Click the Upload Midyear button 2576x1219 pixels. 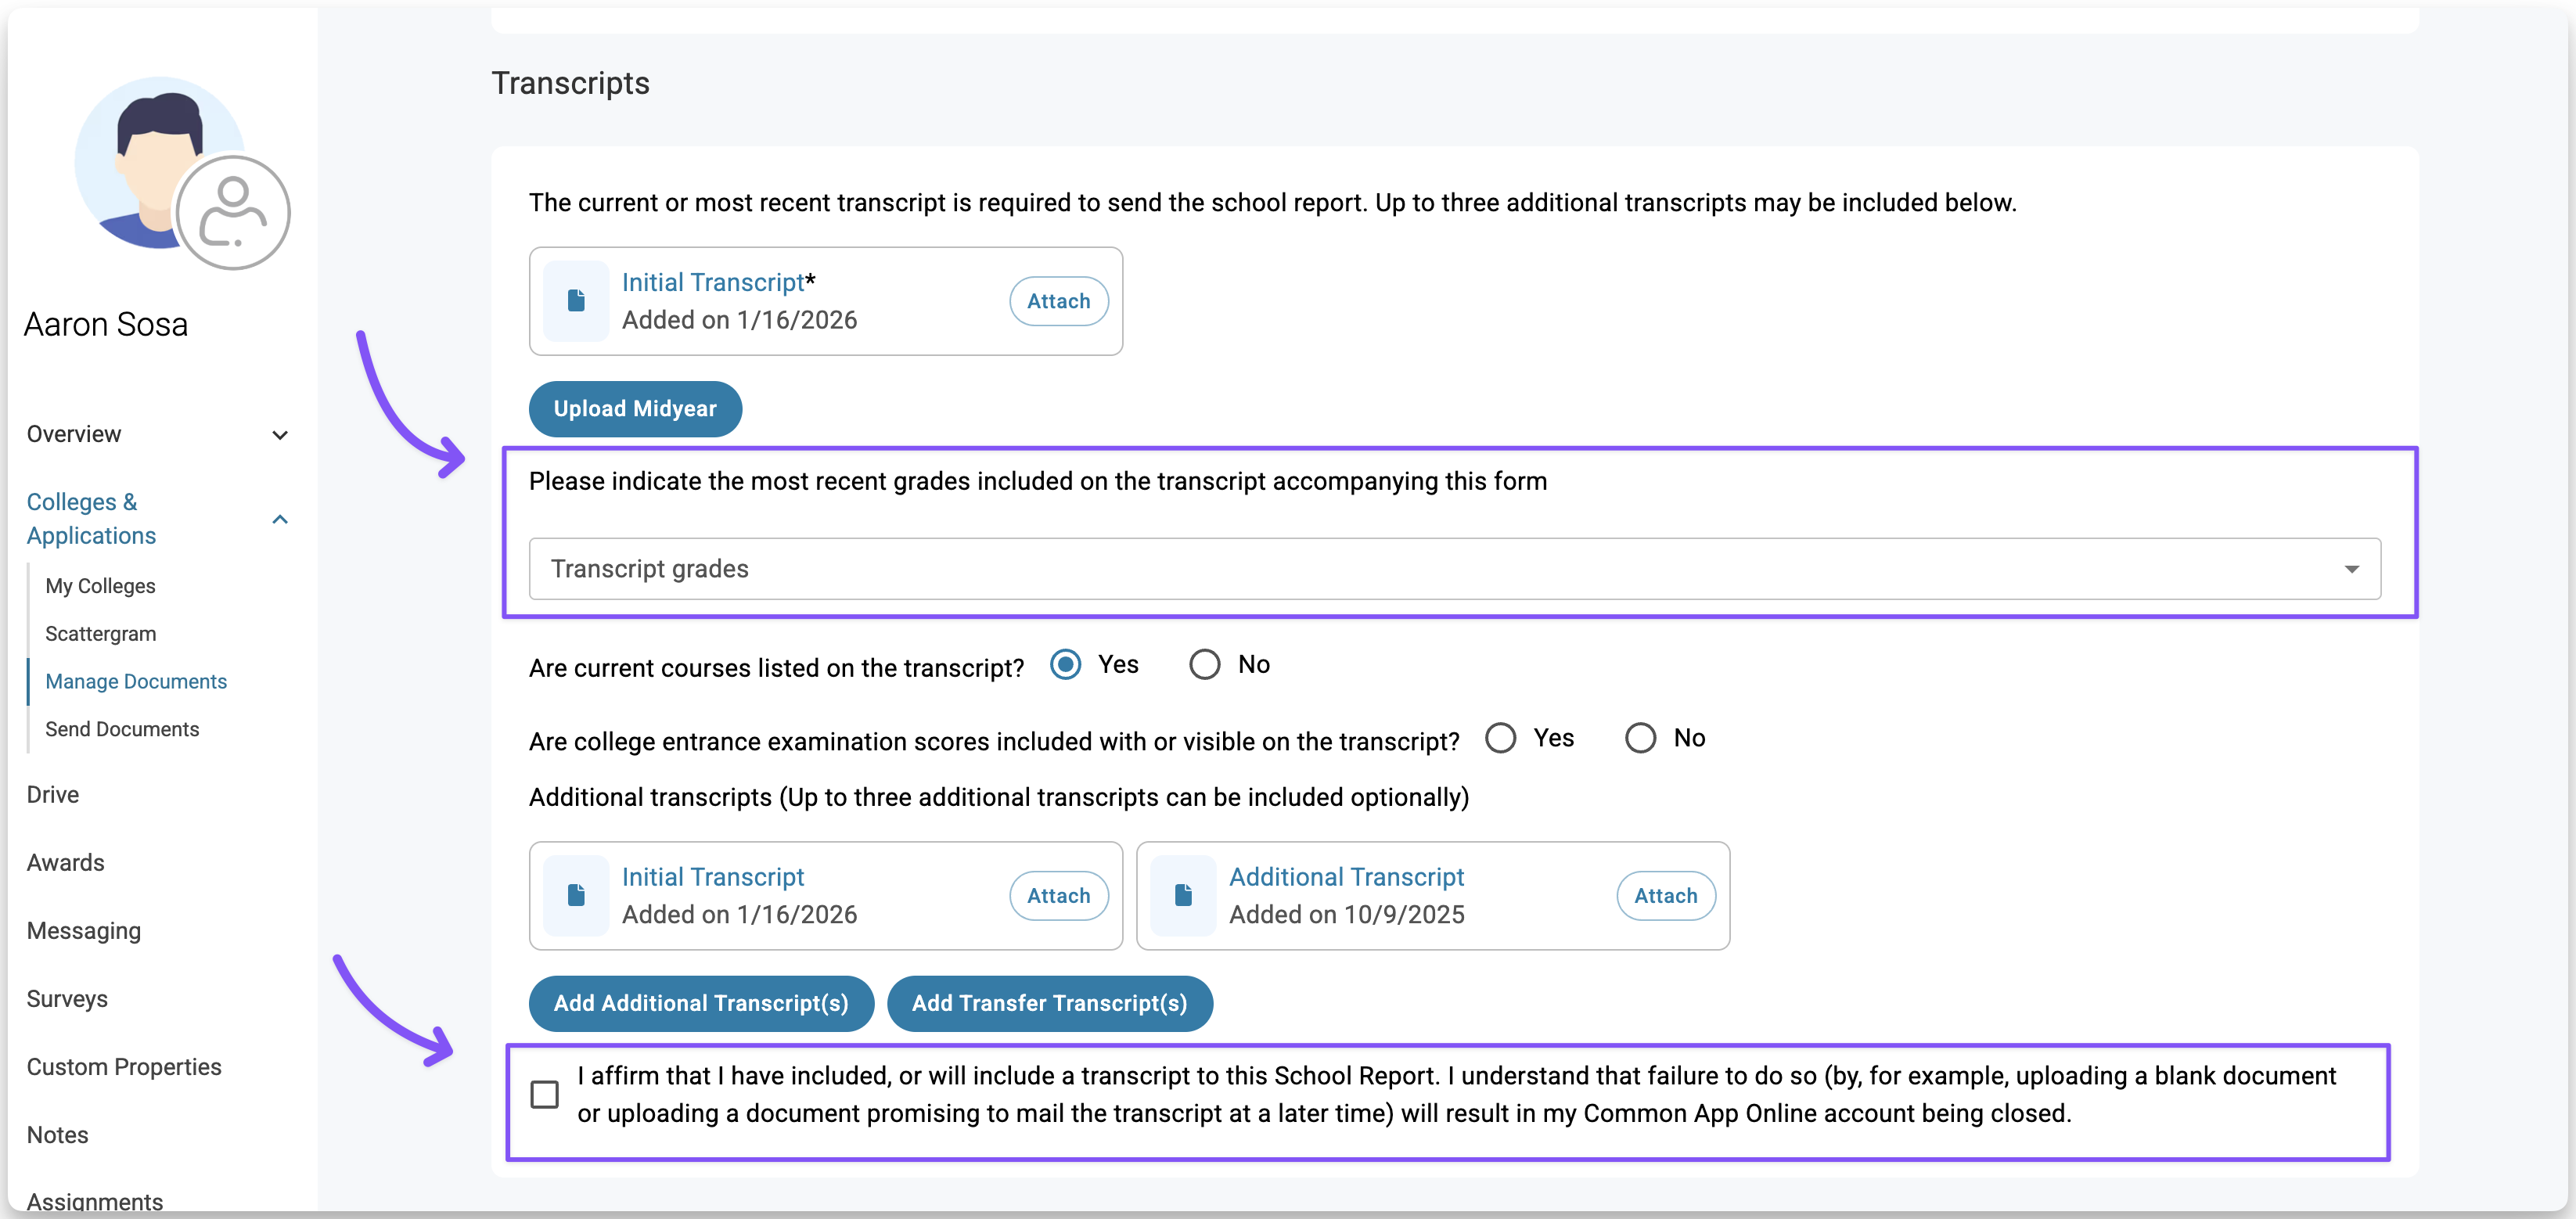[635, 409]
